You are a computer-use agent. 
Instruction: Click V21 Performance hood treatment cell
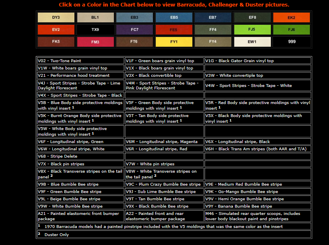click(x=81, y=76)
